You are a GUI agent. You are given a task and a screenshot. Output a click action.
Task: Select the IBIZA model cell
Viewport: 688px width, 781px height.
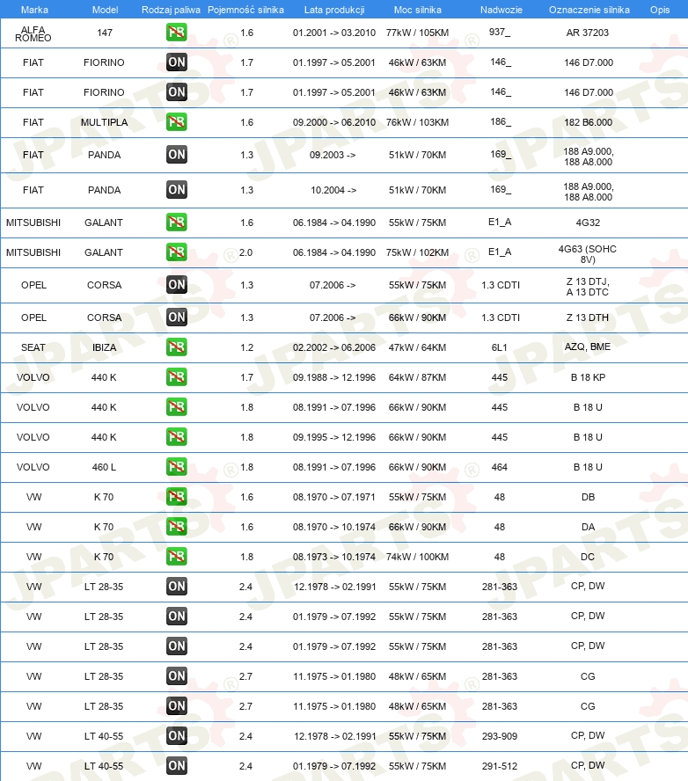104,347
